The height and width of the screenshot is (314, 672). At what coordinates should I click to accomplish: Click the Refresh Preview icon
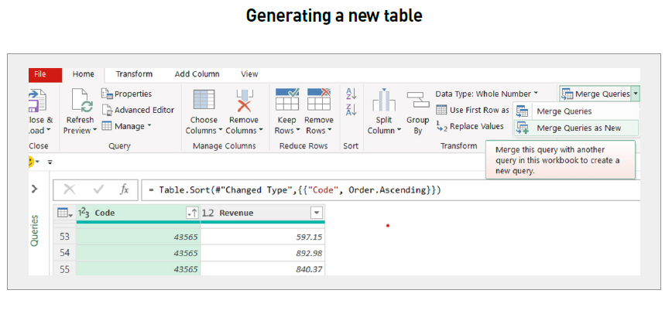tap(82, 101)
